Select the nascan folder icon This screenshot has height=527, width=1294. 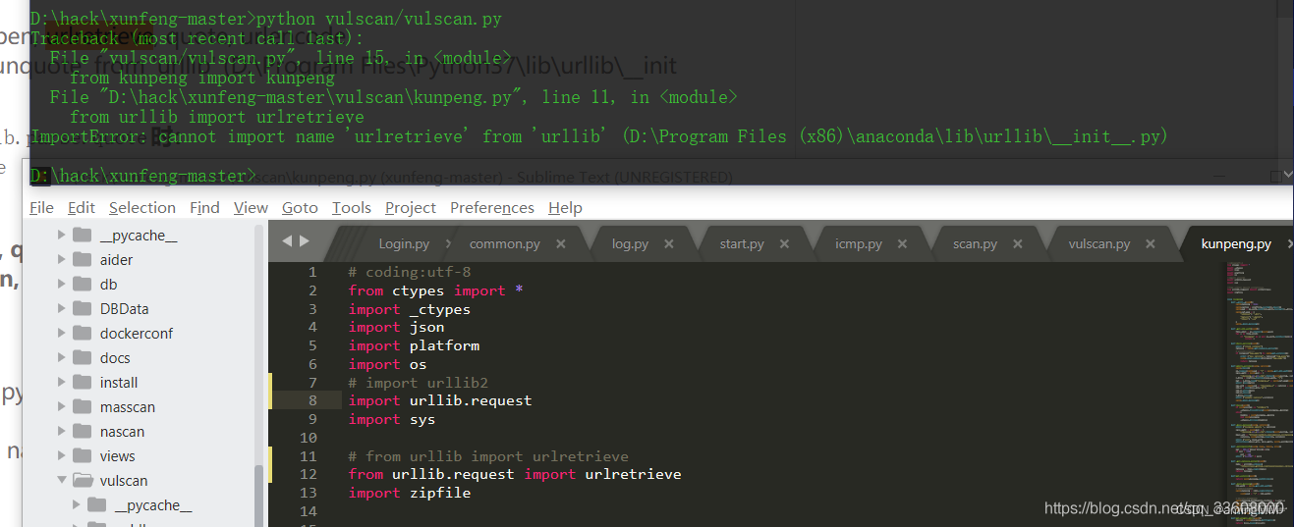tap(83, 432)
